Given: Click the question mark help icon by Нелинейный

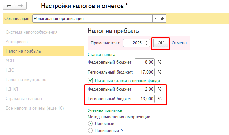Looking at the screenshot, I should [122, 130].
